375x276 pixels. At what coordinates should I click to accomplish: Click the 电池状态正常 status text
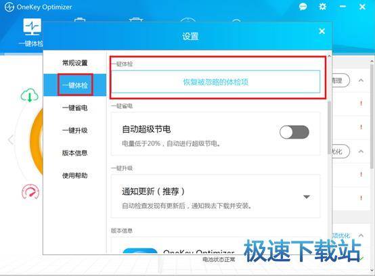point(219,260)
